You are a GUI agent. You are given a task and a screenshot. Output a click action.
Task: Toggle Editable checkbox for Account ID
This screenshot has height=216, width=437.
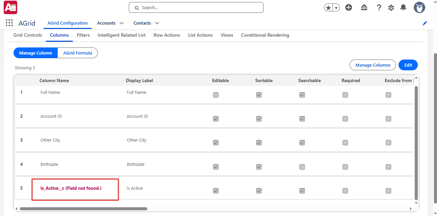click(216, 119)
